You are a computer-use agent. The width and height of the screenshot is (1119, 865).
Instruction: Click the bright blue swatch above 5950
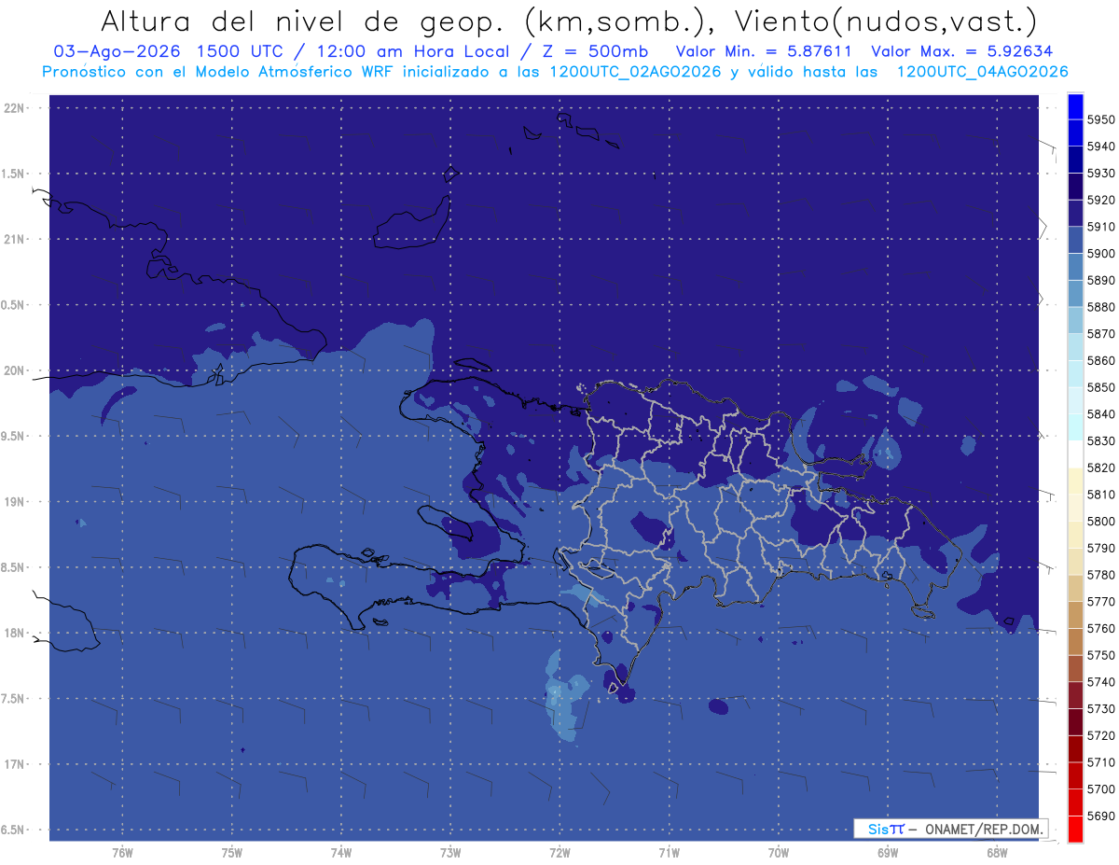(1075, 106)
